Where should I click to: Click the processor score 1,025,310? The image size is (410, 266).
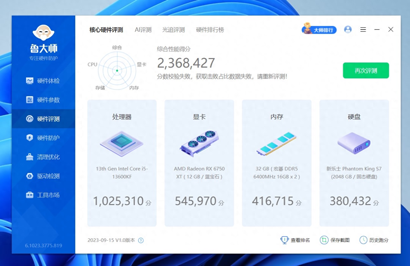(118, 201)
